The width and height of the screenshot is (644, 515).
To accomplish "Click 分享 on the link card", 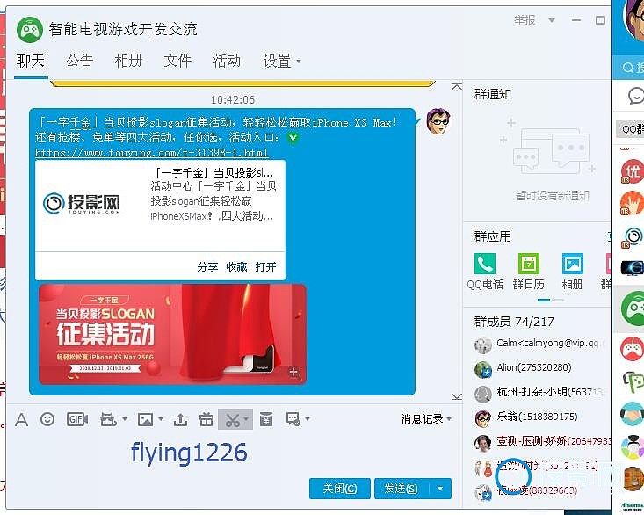I will coord(207,267).
